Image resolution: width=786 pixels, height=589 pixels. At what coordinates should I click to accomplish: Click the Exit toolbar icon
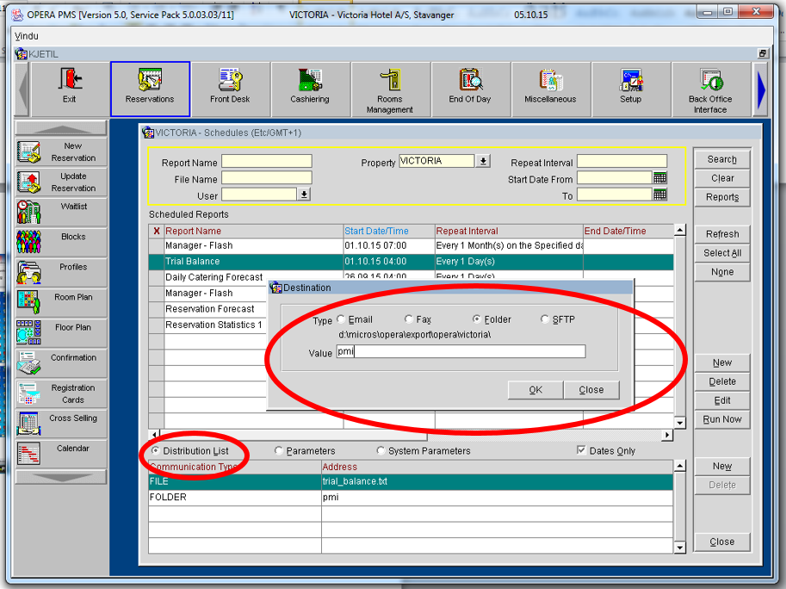70,90
